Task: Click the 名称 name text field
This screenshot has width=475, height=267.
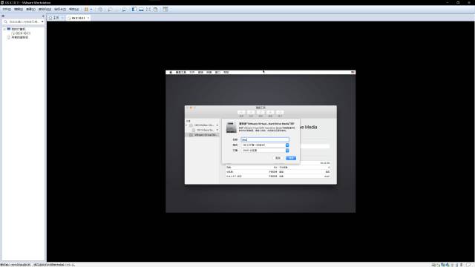Action: [x=265, y=139]
